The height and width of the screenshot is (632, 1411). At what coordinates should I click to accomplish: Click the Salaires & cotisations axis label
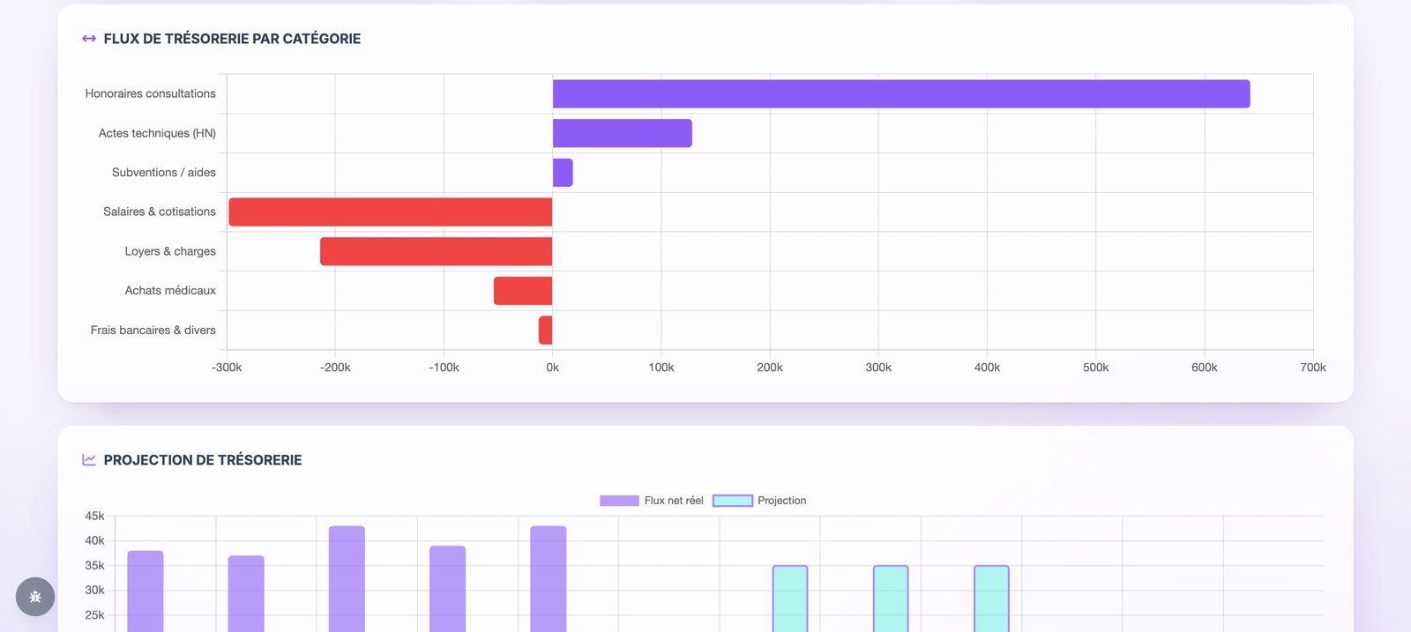point(160,212)
